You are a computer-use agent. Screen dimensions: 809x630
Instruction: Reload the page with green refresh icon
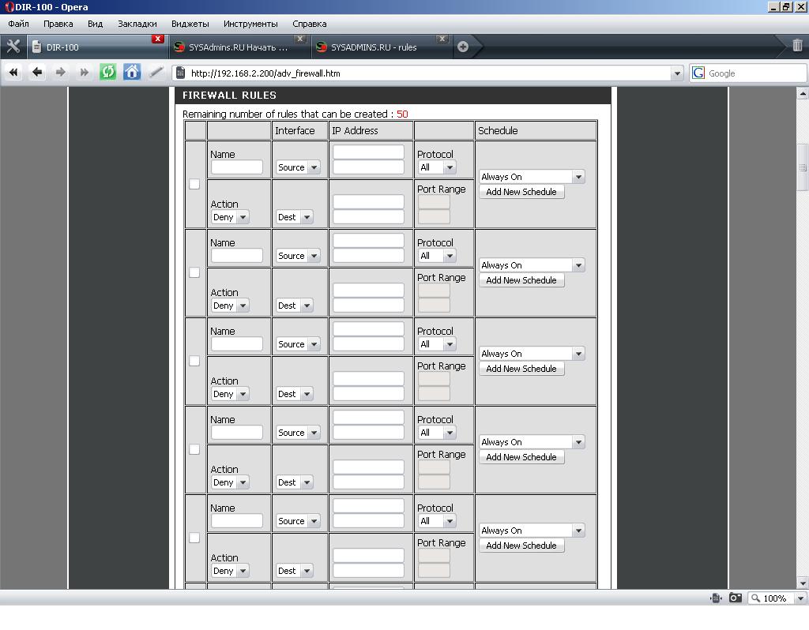coord(107,72)
